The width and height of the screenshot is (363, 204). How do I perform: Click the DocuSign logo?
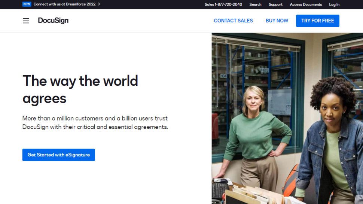[54, 21]
